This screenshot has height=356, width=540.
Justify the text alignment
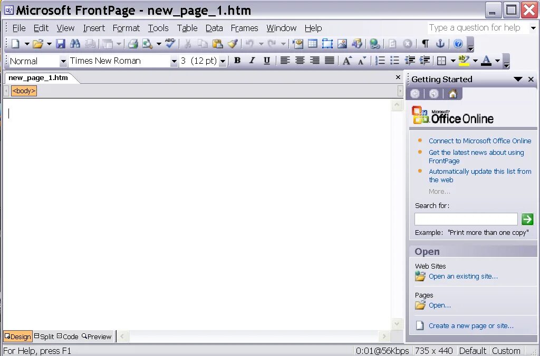(x=329, y=61)
